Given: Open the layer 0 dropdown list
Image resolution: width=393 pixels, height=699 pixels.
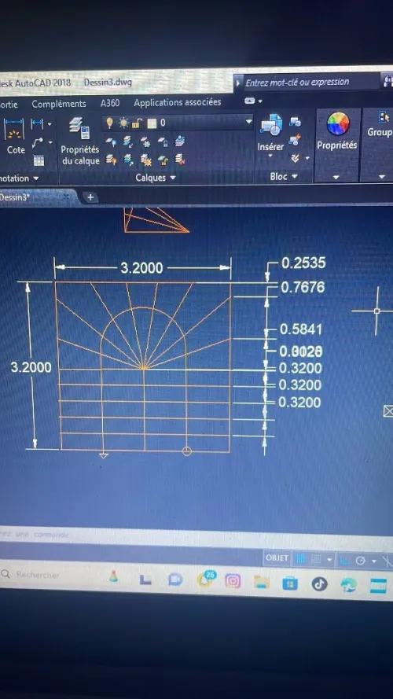Looking at the screenshot, I should click(248, 121).
